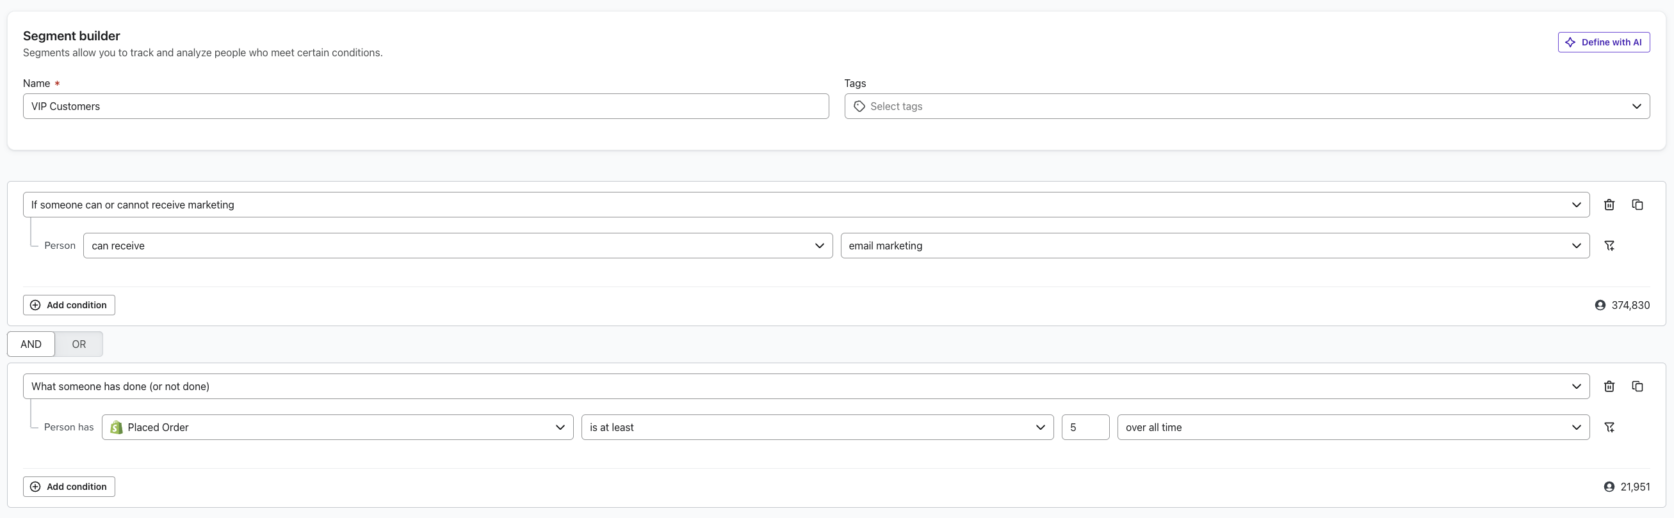Click the VIP Customers name field
This screenshot has width=1674, height=518.
tap(425, 106)
